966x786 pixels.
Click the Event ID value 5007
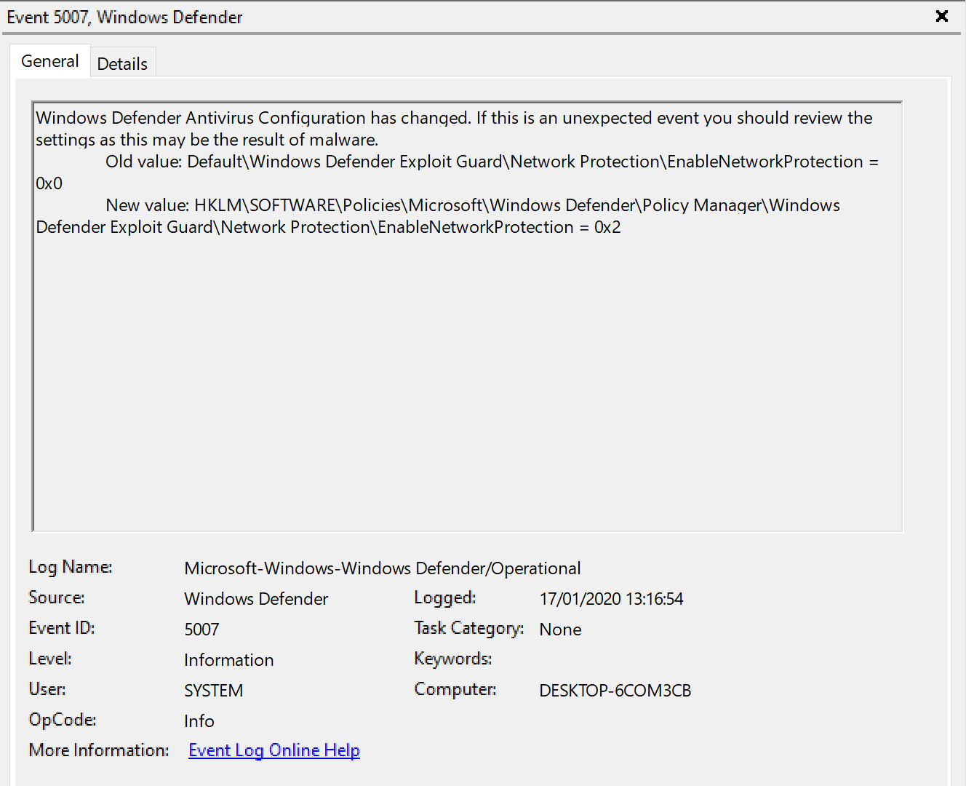(201, 630)
